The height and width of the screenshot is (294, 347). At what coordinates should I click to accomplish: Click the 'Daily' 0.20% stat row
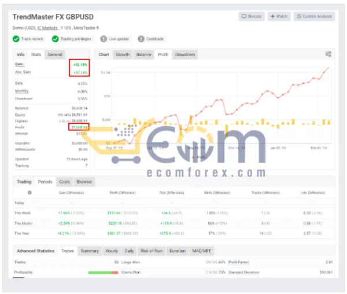pos(51,83)
